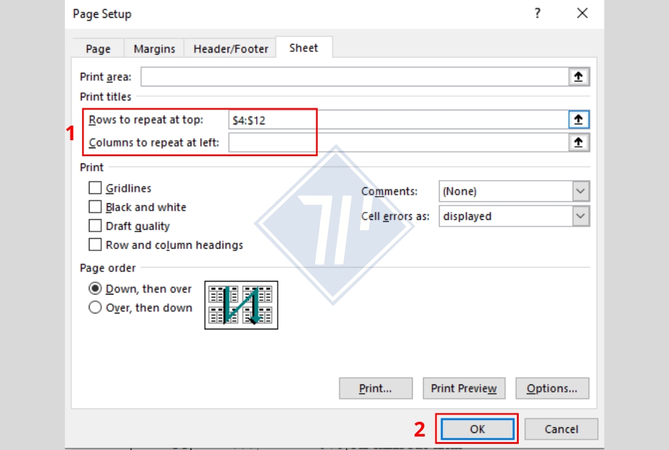Viewport: 669px width, 450px height.
Task: Tick the Black and white option
Action: (x=94, y=207)
